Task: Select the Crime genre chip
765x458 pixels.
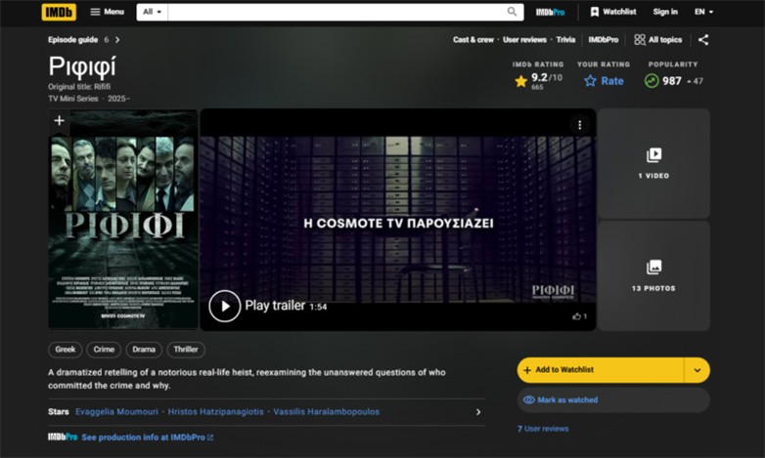Action: click(104, 350)
